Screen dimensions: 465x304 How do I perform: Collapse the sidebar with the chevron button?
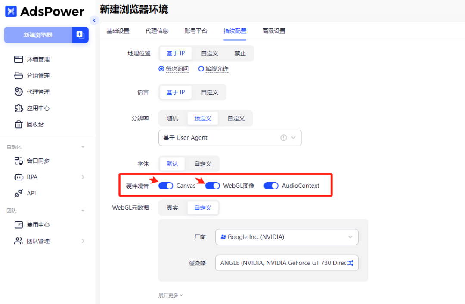tap(94, 21)
